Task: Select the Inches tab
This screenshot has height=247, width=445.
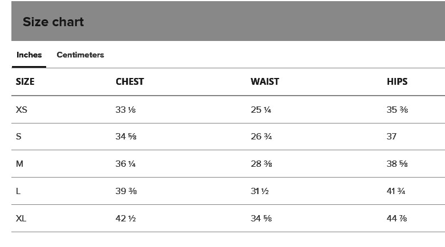Action: click(x=29, y=55)
